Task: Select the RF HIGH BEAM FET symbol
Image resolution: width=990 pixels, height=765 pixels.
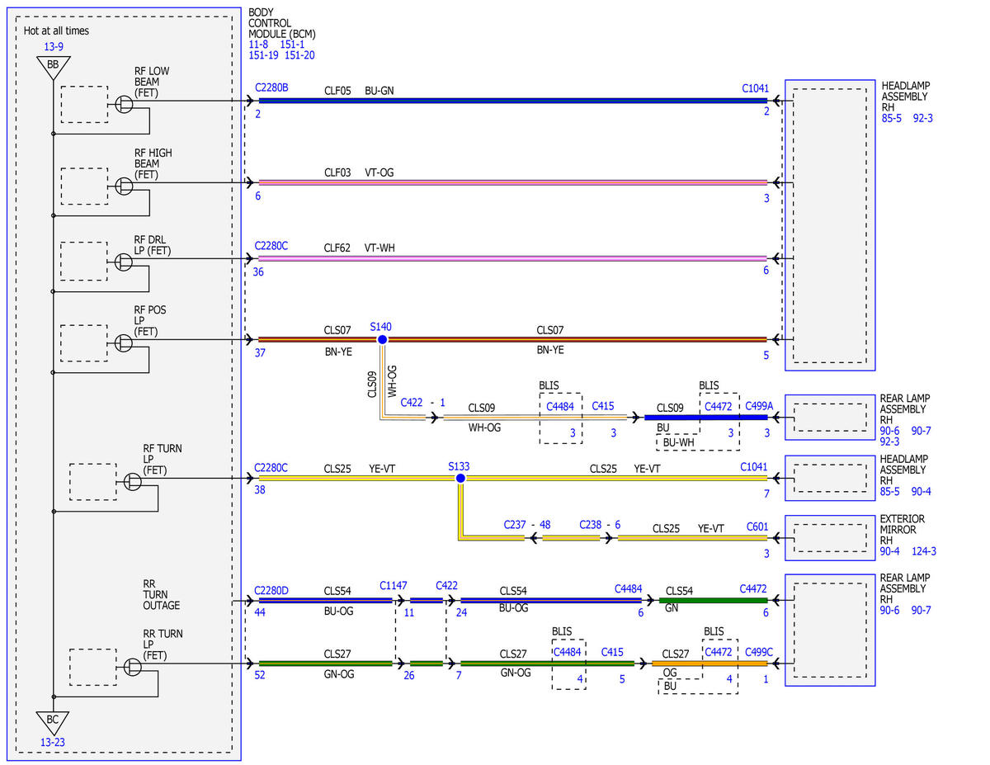Action: (124, 186)
